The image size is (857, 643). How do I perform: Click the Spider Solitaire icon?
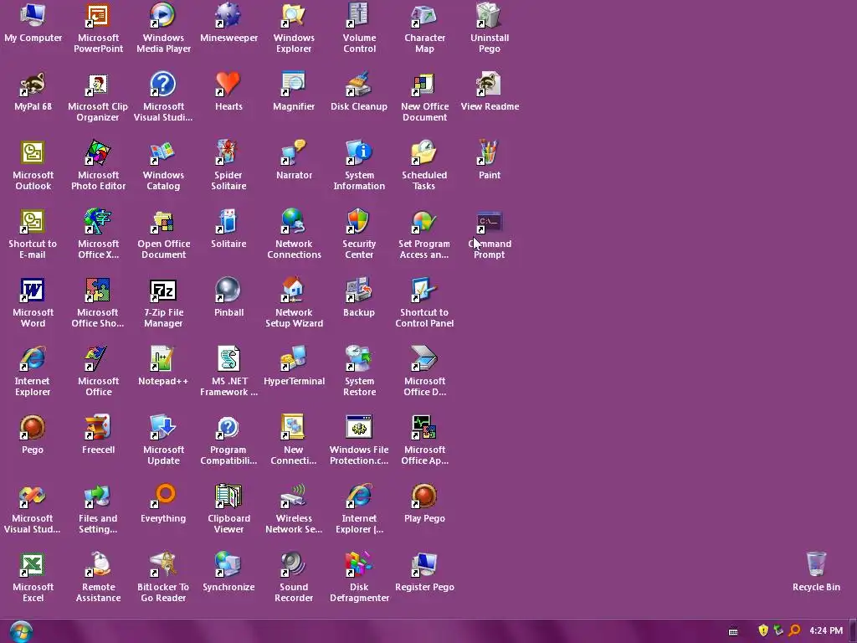click(228, 153)
